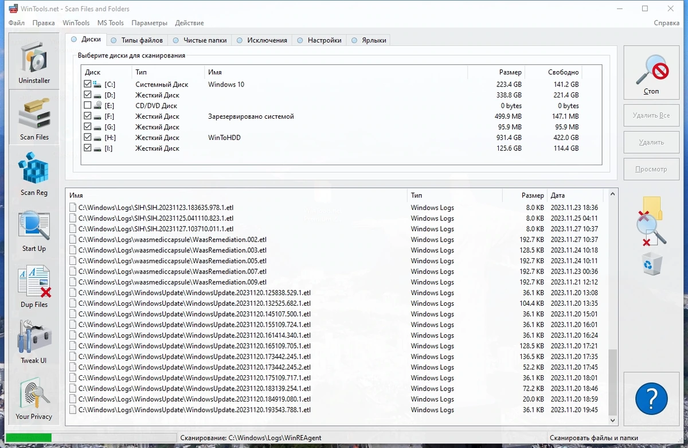Click the 931.4 GB size cell
Viewport: 688px width, 448px height.
tap(509, 138)
